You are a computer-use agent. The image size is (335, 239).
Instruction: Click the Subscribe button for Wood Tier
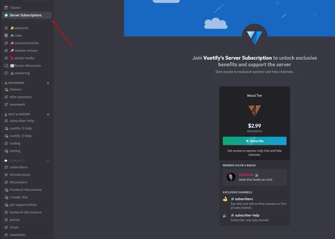click(255, 141)
